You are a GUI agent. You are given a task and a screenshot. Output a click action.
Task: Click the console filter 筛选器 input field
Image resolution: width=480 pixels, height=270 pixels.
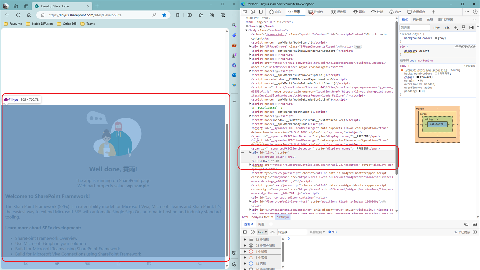tap(292, 232)
